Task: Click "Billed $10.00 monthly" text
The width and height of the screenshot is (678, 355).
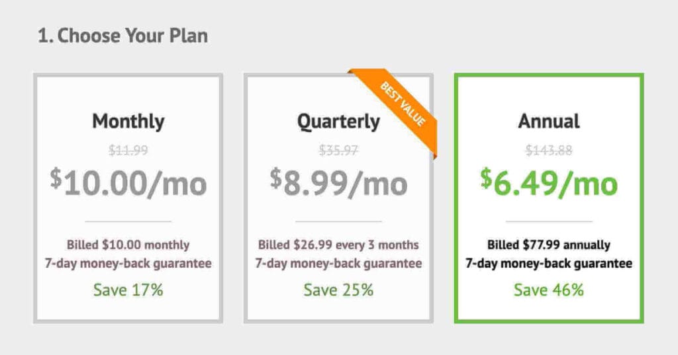Action: [x=128, y=245]
